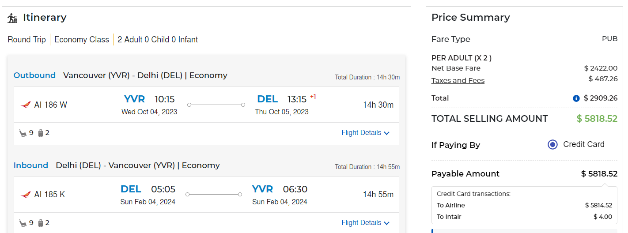Image resolution: width=628 pixels, height=233 pixels.
Task: Click the outbound flight route line
Action: (x=216, y=105)
